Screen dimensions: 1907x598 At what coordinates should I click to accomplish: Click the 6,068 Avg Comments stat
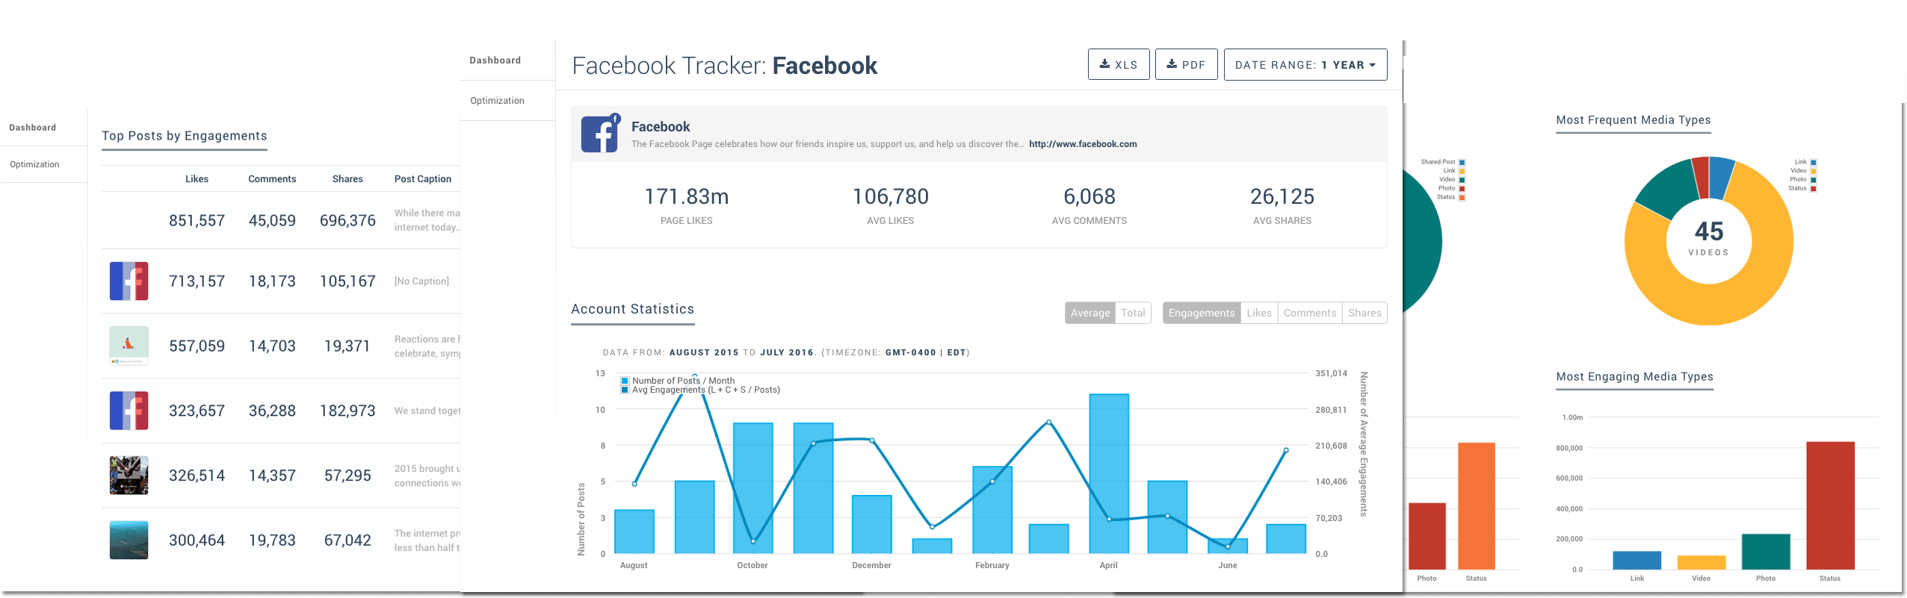pyautogui.click(x=1089, y=197)
